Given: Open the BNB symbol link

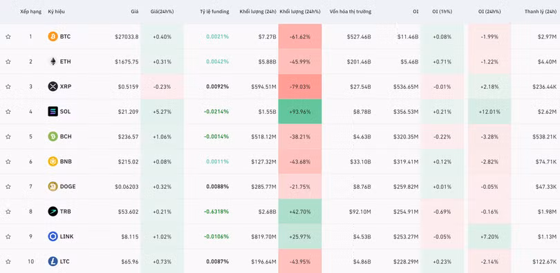Looking at the screenshot, I should click(66, 161).
